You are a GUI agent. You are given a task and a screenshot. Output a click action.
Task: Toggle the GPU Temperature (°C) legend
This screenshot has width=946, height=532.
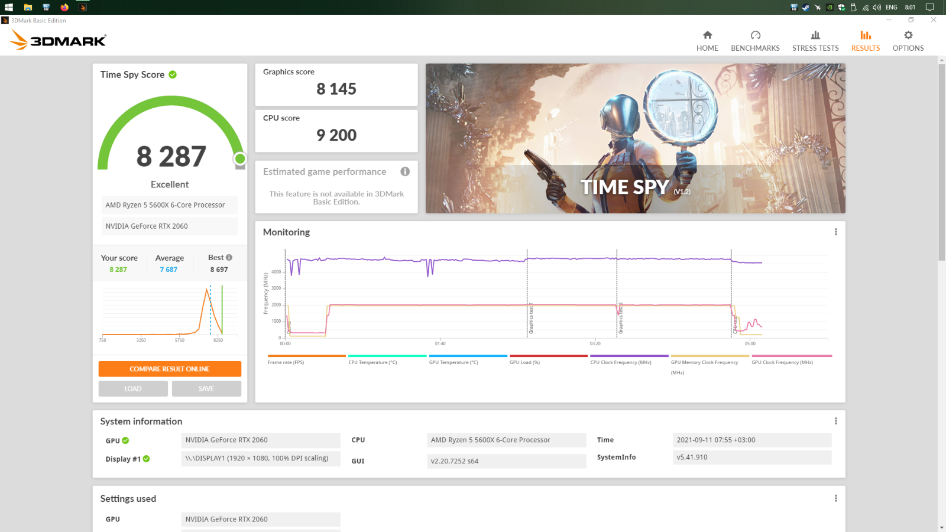click(468, 360)
